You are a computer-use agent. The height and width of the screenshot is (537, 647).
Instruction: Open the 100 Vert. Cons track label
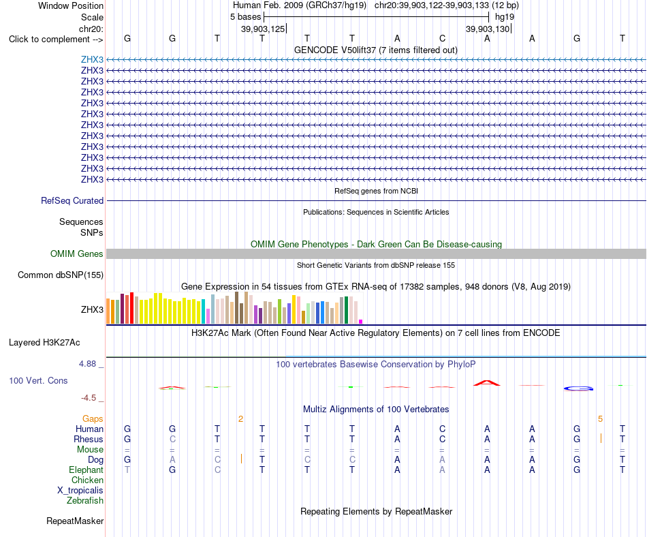(x=38, y=380)
